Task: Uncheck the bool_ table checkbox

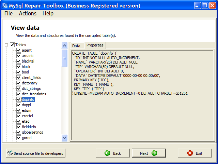Action: 19,72
